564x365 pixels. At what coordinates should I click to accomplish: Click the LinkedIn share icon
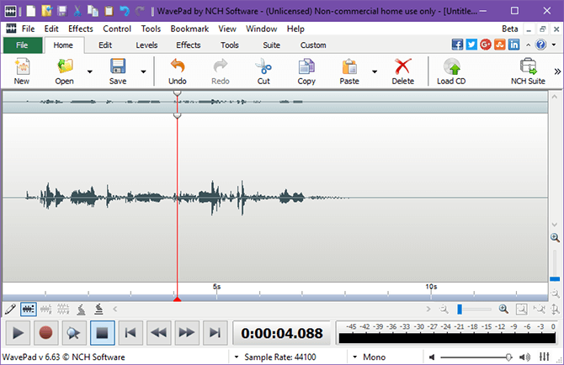click(514, 45)
